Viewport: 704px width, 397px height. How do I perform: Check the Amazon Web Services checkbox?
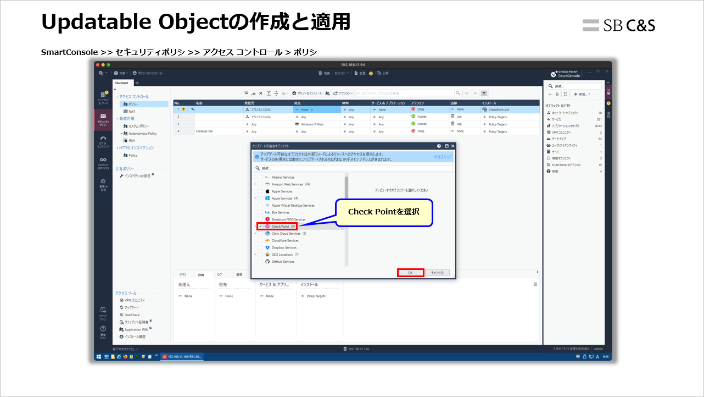coord(260,184)
